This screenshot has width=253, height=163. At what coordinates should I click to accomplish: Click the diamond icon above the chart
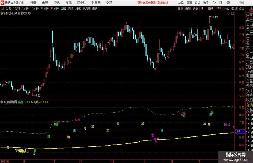tap(228, 13)
